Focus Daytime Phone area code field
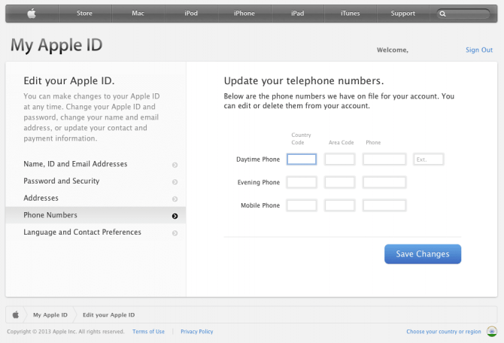Viewport: 504px width, 343px height. click(340, 159)
